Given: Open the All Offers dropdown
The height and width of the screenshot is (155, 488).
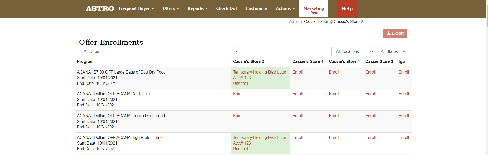Looking at the screenshot, I should coord(159,52).
